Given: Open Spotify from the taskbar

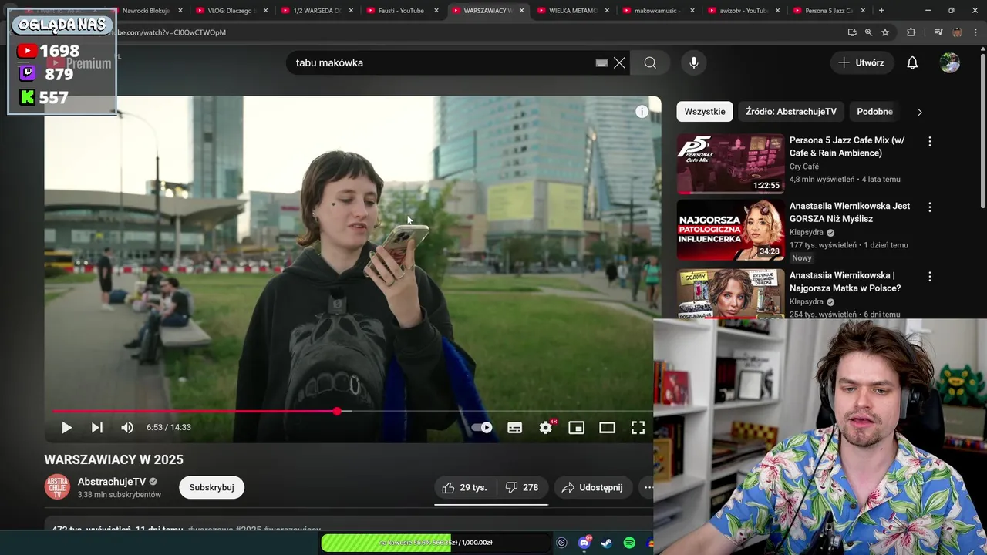Looking at the screenshot, I should [x=629, y=543].
